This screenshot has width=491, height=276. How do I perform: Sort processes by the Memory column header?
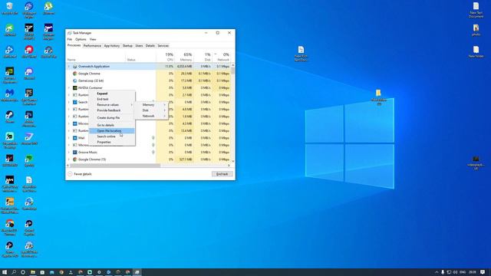pos(184,56)
